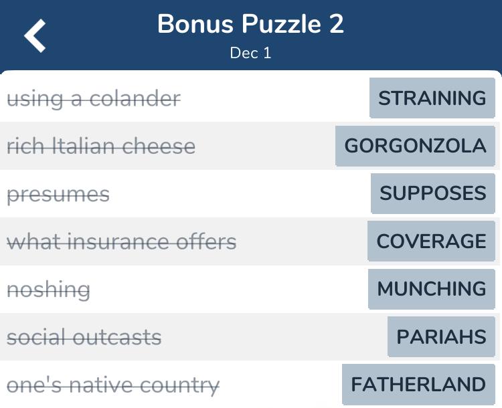Tap the STRAINING answer tile
The width and height of the screenshot is (502, 408).
(432, 98)
